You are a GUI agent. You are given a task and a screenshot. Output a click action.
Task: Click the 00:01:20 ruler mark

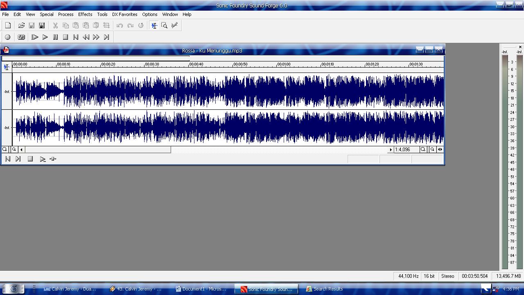[x=372, y=64]
